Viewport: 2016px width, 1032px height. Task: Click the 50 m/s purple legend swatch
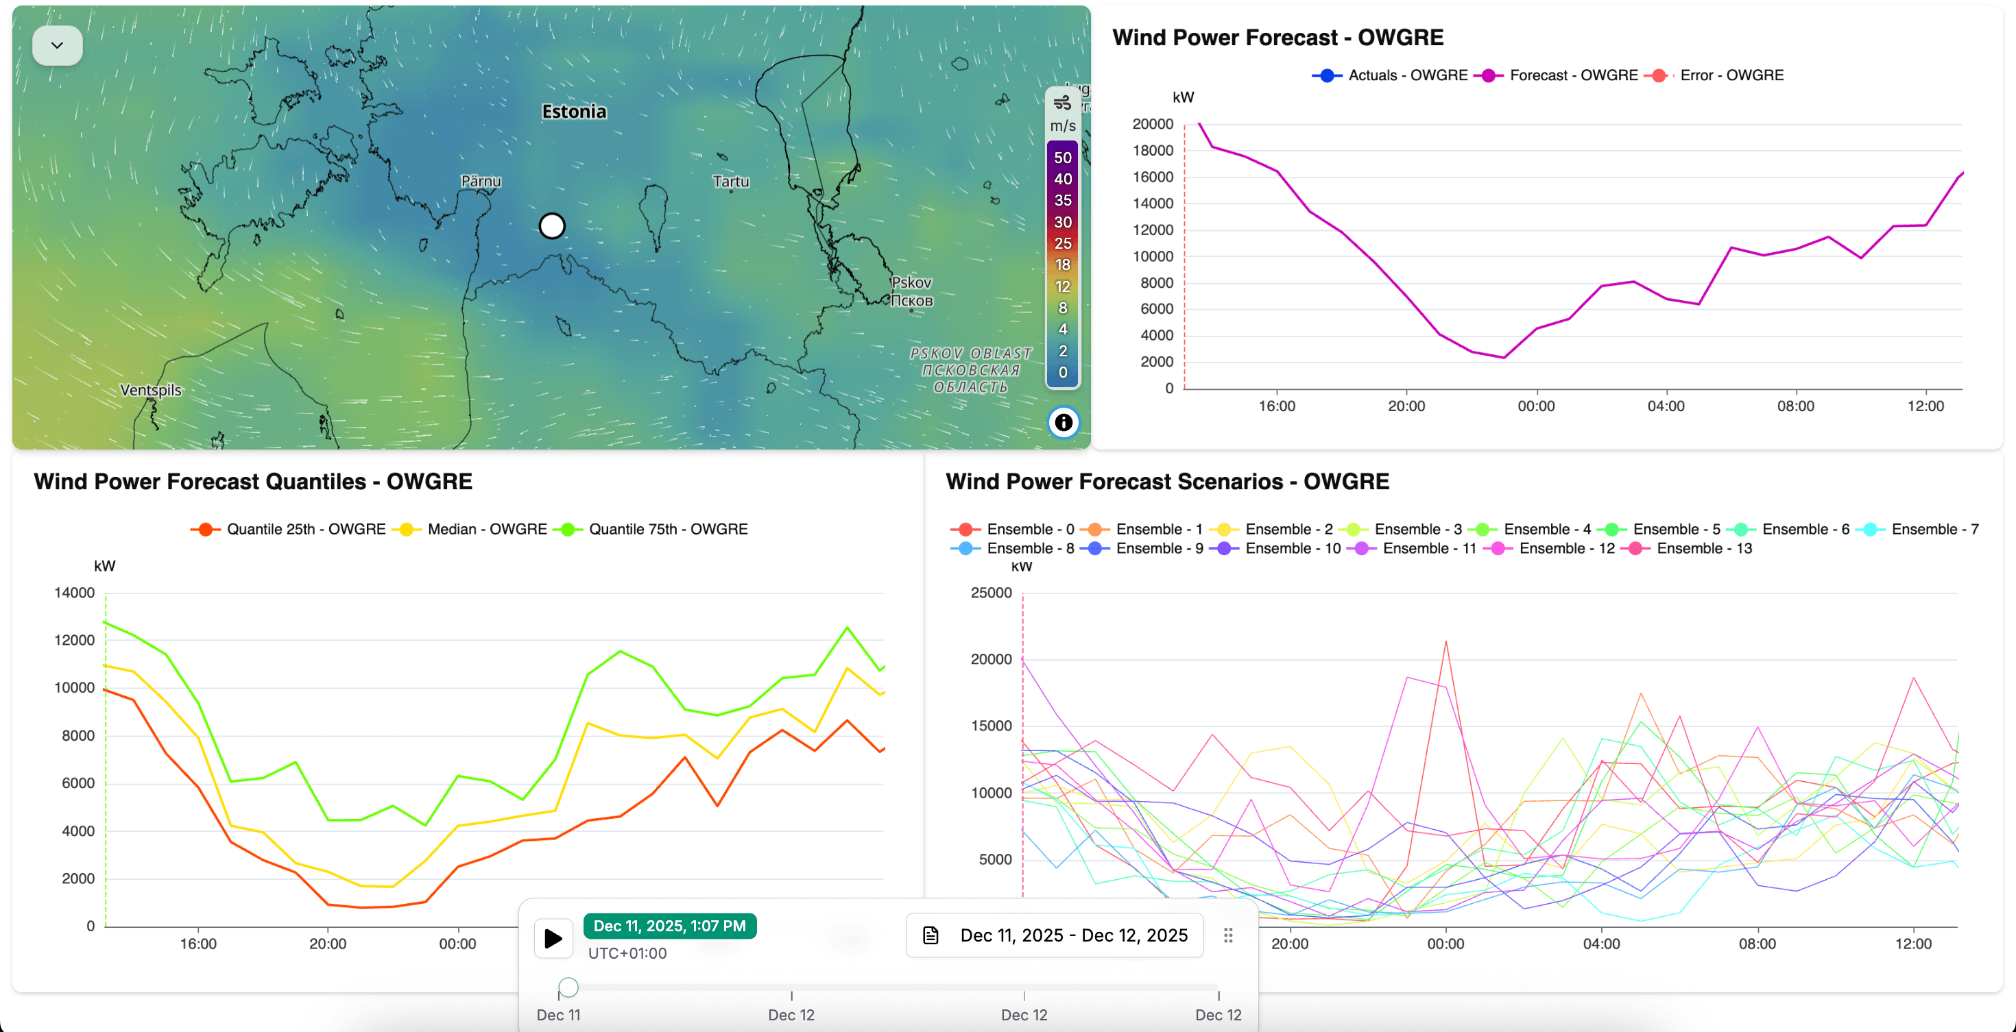[x=1062, y=157]
